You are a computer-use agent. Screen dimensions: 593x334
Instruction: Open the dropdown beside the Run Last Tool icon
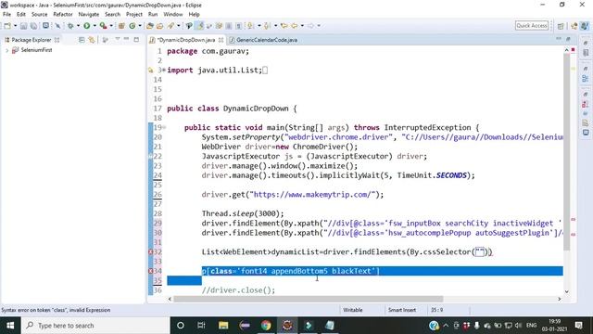point(111,26)
